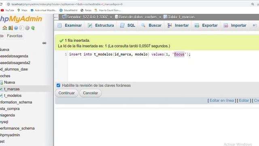The image size is (259, 146).
Task: Open the Buscar tab
Action: click(151, 26)
